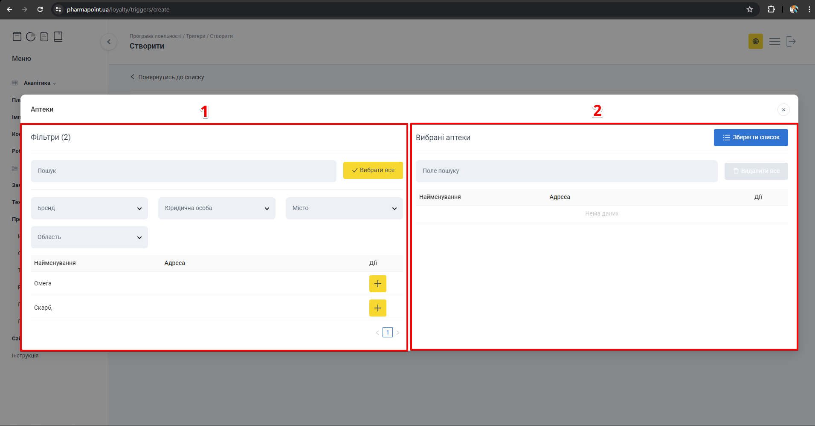Click the browser reload icon
This screenshot has height=426, width=815.
click(x=40, y=9)
